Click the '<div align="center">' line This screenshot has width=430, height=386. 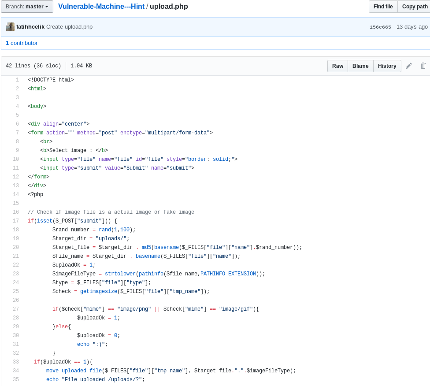59,124
